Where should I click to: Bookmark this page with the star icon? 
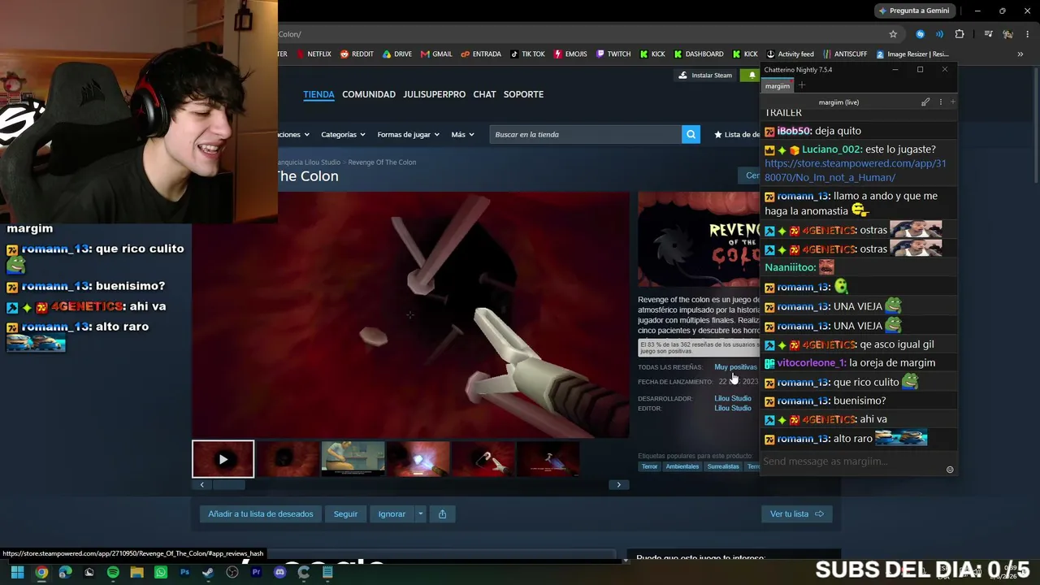point(893,34)
